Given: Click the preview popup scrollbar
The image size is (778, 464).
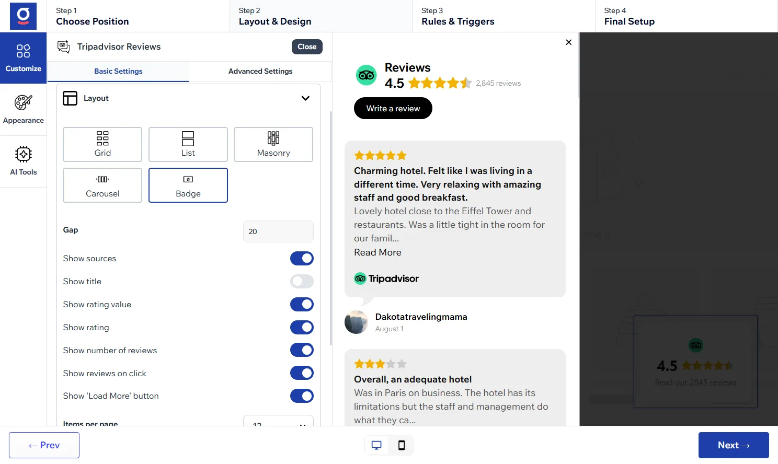Looking at the screenshot, I should [x=578, y=65].
